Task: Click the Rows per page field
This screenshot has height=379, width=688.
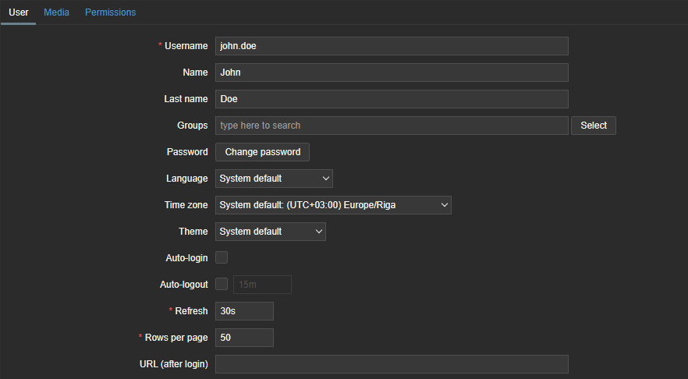Action: pos(244,338)
